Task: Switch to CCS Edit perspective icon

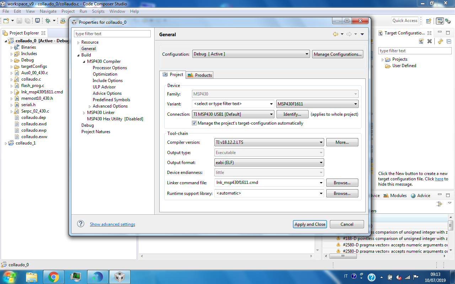Action: click(440, 21)
